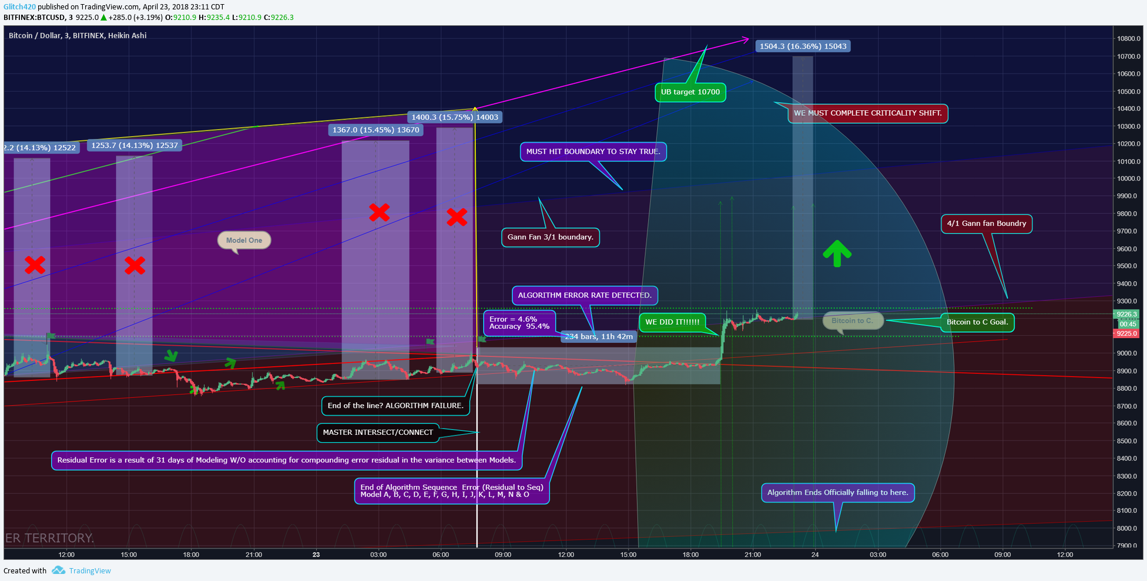Screen dimensions: 1147x581
Task: Click the '234 bars, 11h 42m' range label
Action: (x=599, y=337)
